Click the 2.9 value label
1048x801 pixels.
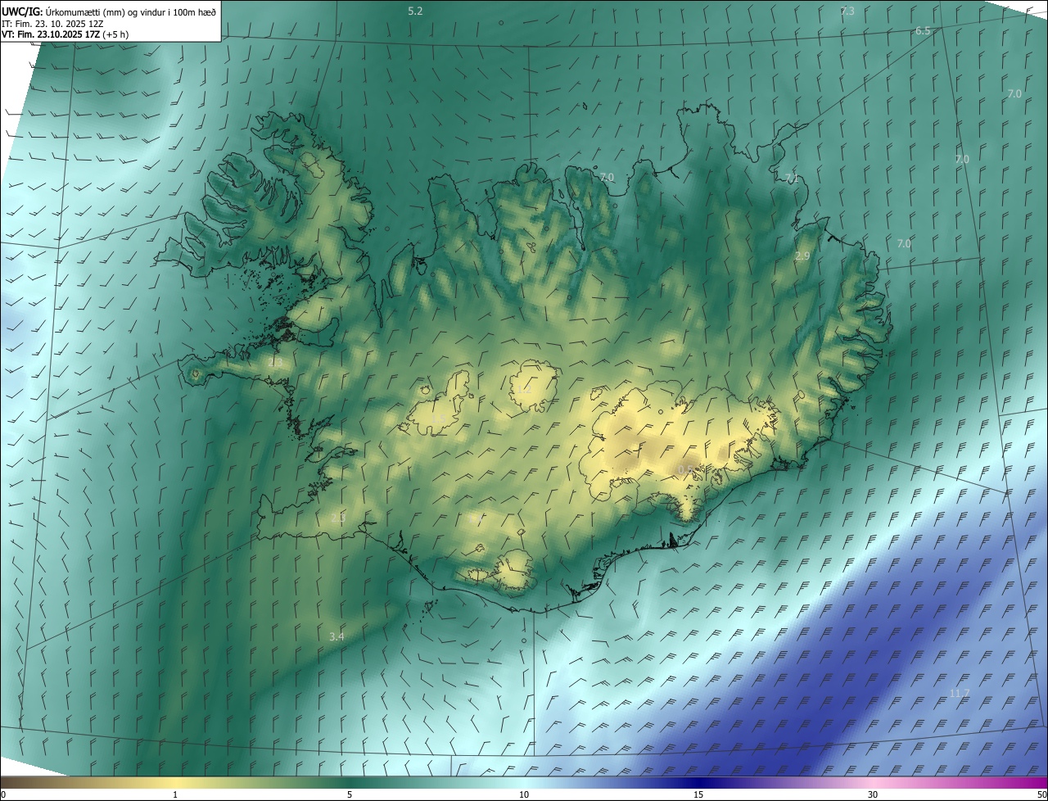[802, 256]
